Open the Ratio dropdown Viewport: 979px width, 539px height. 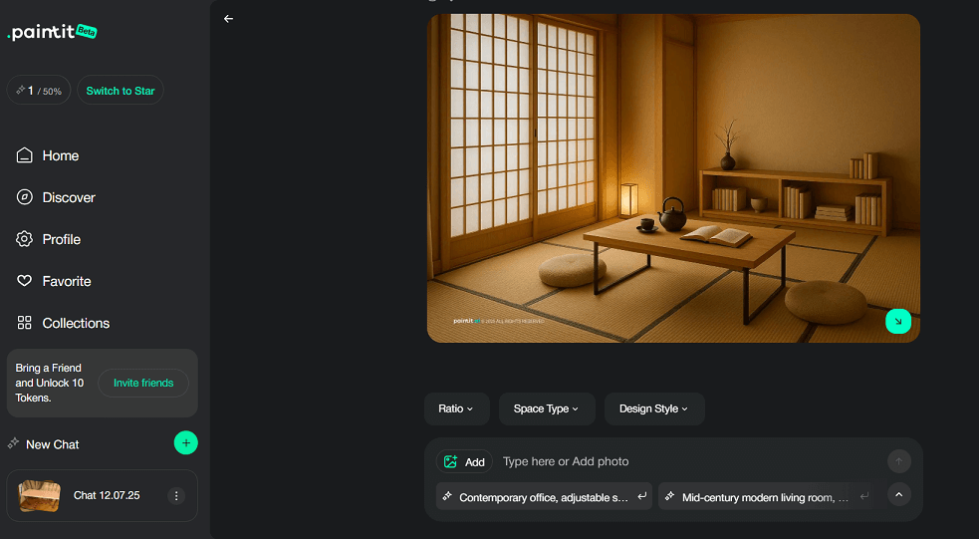tap(456, 408)
